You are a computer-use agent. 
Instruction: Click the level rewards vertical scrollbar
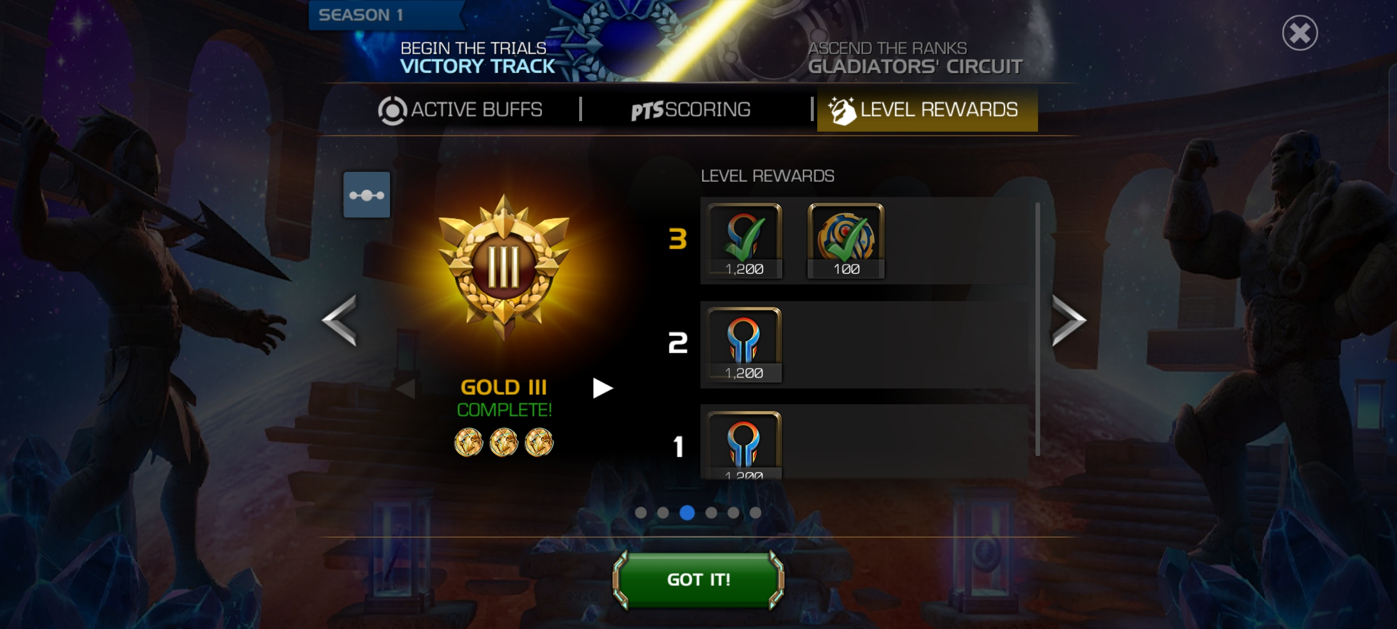tap(1037, 329)
